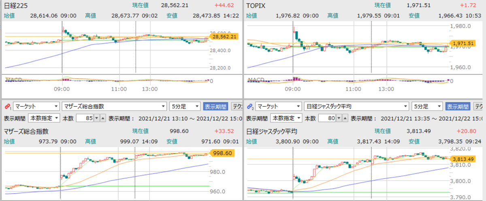Open マーケット dropdown beside 日経ジャスダック平均 selector
The width and height of the screenshot is (486, 201).
(278, 106)
